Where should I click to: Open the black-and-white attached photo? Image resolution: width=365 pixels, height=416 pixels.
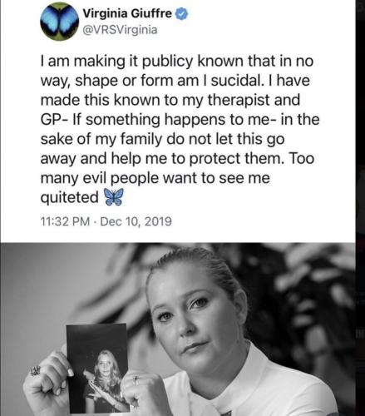tap(178, 329)
